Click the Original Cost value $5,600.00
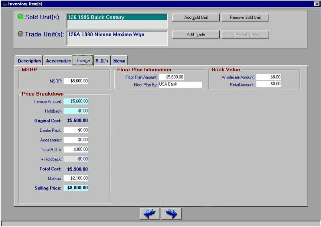Viewport: 321px width, 227px height. [x=77, y=121]
